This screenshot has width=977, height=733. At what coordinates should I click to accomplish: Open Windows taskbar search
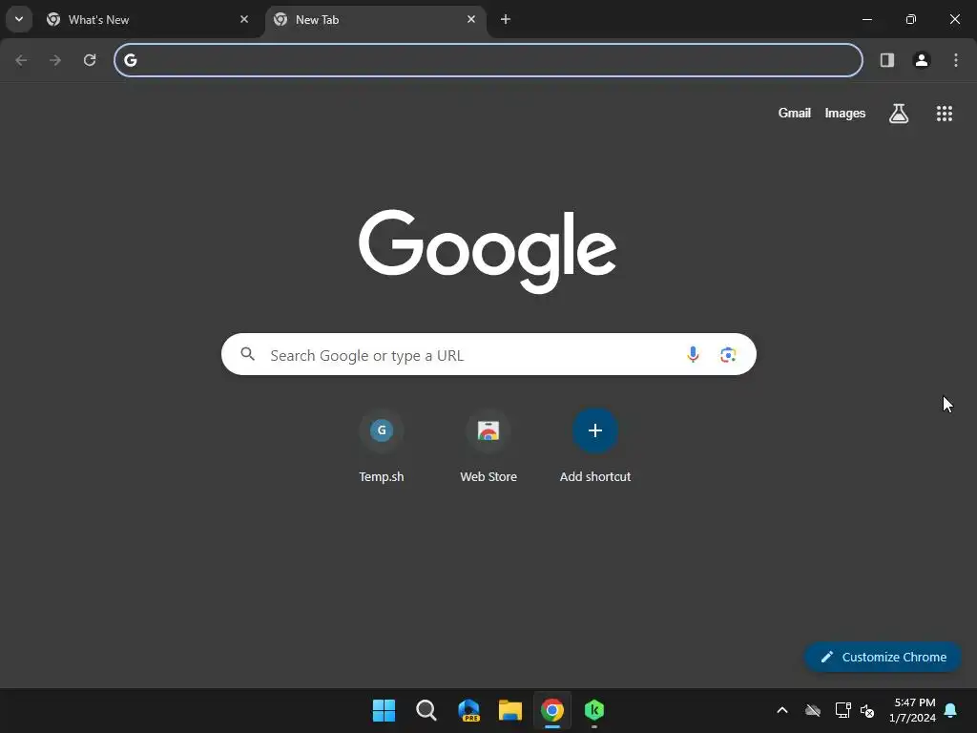[x=426, y=710]
